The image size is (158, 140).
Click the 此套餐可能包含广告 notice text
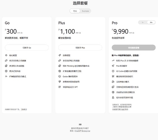12,109
